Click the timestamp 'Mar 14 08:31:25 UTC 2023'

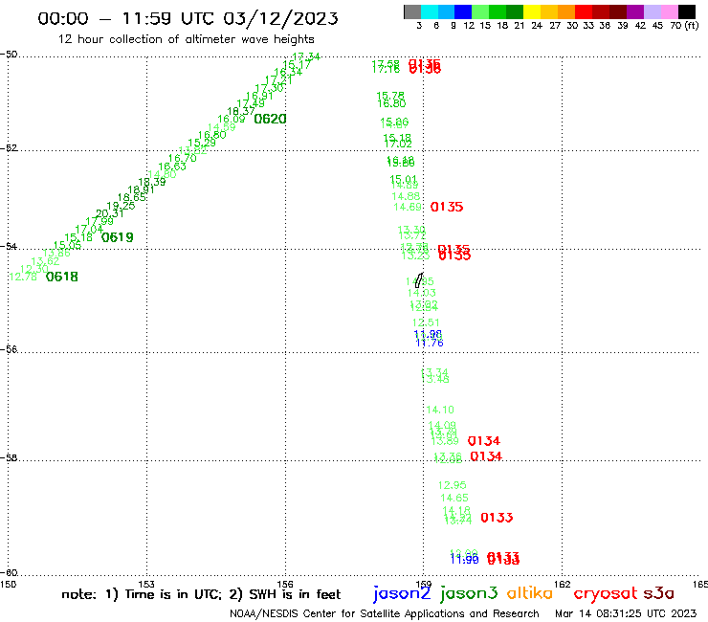[626, 613]
